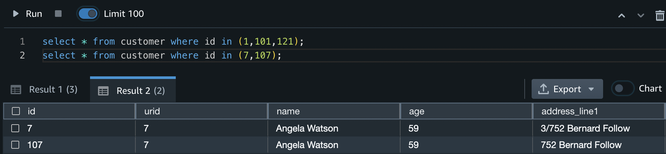Click the Run play icon

click(x=16, y=14)
